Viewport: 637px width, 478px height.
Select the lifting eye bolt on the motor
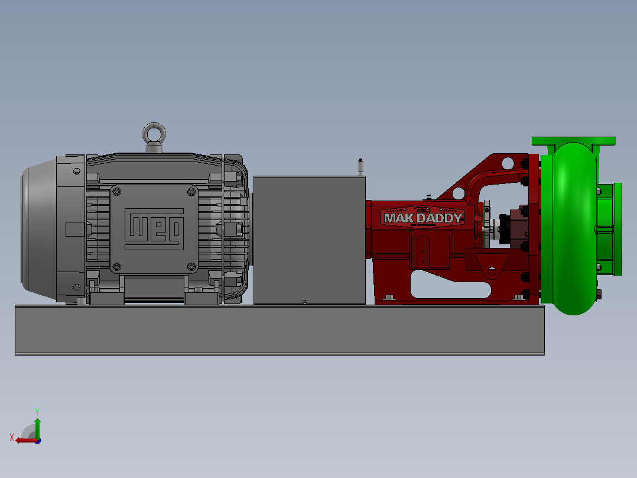click(154, 137)
